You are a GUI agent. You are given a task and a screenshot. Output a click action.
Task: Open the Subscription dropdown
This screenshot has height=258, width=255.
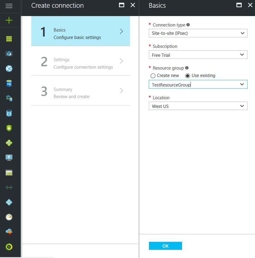tap(198, 55)
